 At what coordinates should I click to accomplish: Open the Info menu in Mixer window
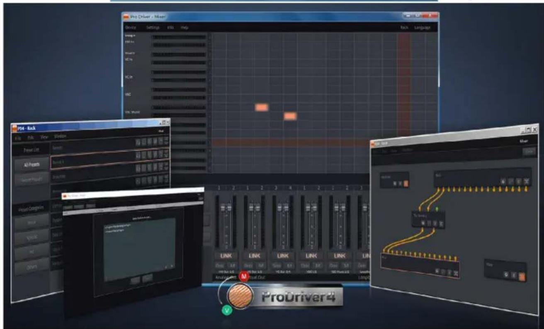click(x=170, y=28)
